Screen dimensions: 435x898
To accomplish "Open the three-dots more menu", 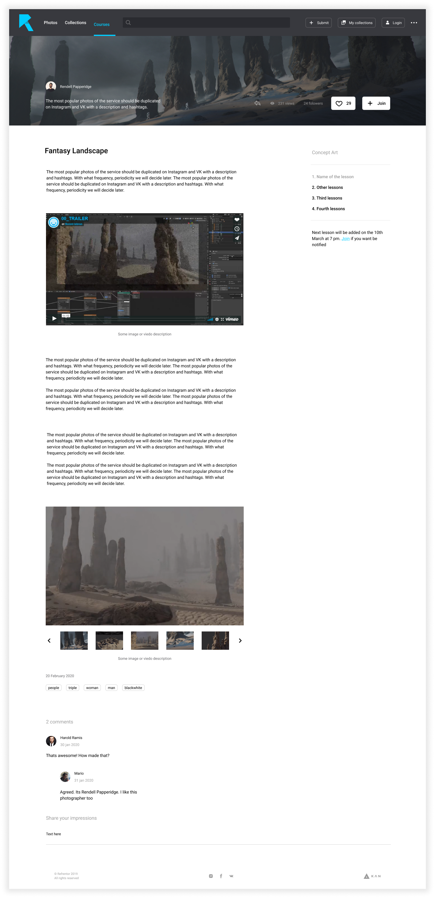I will click(414, 23).
